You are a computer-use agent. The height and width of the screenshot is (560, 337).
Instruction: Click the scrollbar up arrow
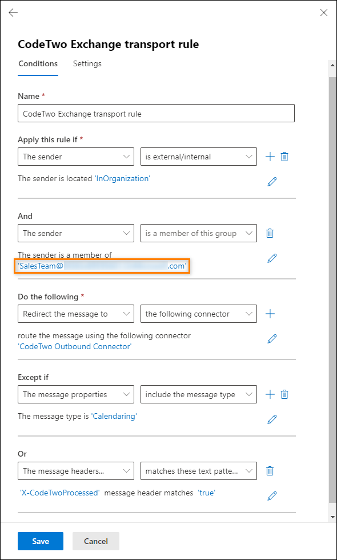332,65
